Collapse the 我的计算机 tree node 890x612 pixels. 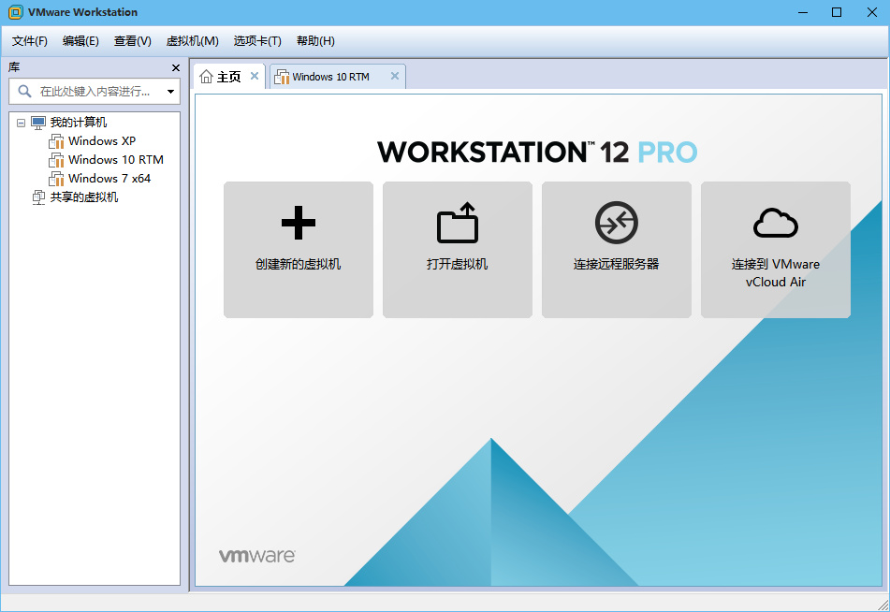coord(21,122)
